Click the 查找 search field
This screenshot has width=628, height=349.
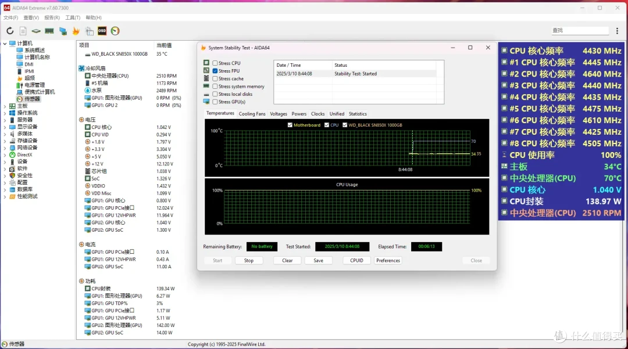coord(580,30)
